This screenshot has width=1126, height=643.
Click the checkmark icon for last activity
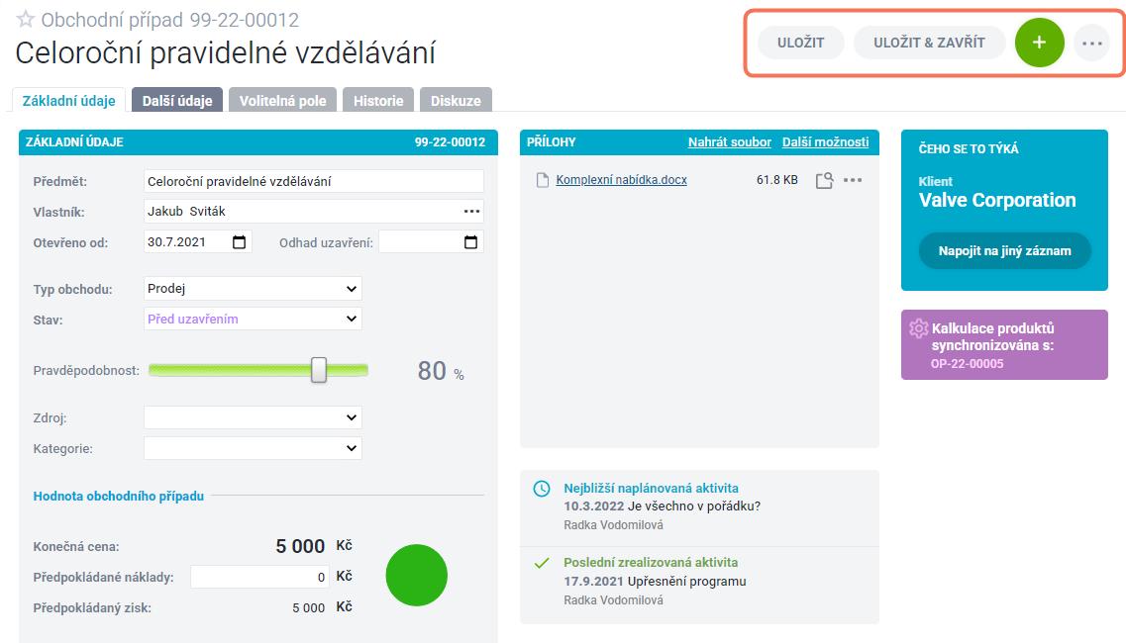tap(542, 563)
